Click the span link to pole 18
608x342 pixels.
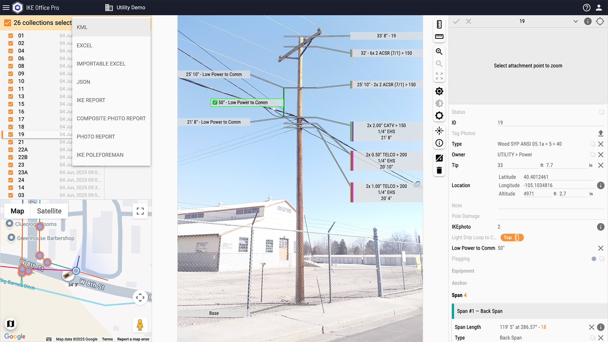tap(543, 327)
